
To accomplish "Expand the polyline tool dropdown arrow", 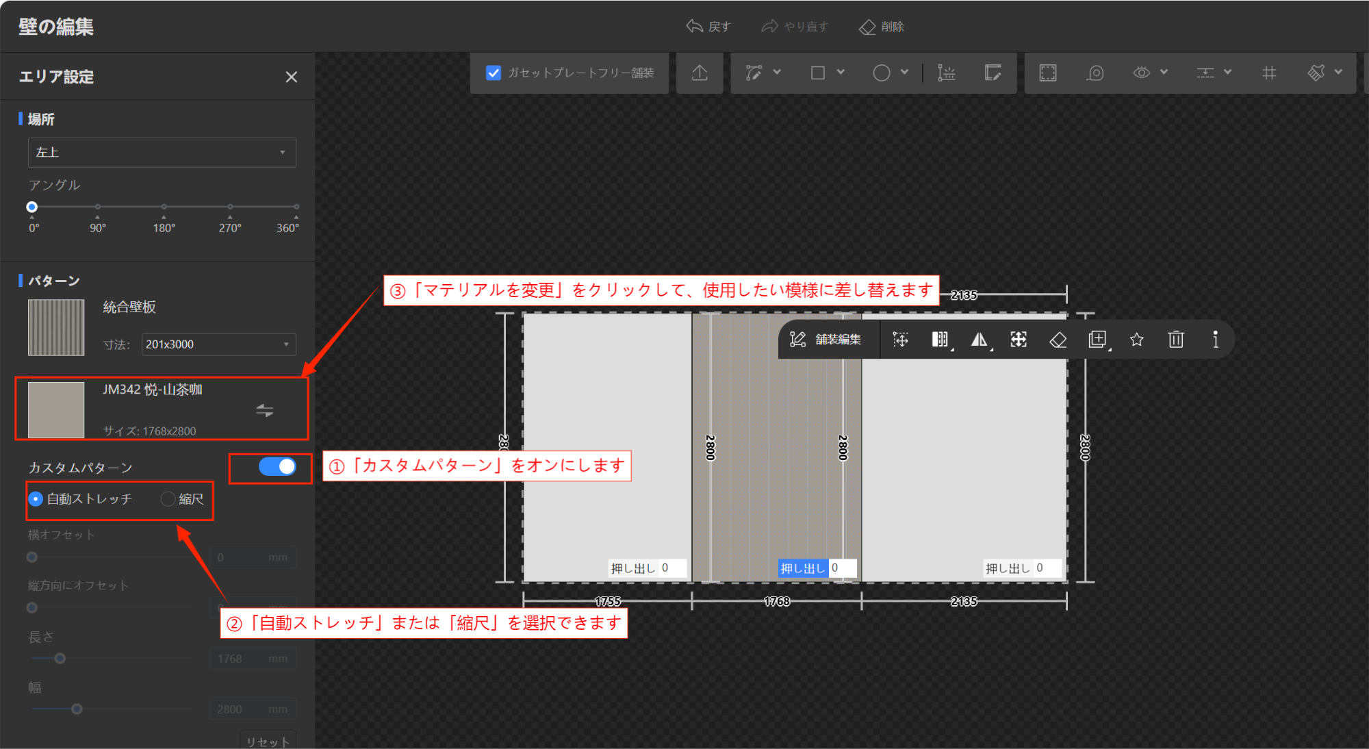I will 777,72.
